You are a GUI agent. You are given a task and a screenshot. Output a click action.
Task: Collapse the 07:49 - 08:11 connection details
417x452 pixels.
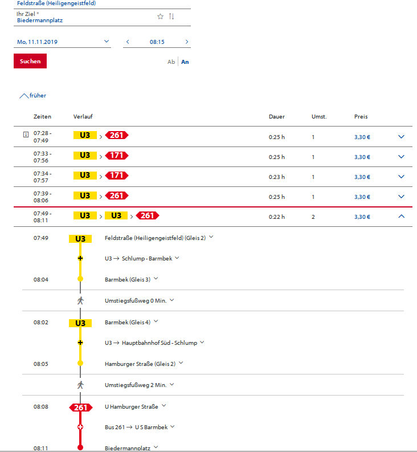point(401,216)
